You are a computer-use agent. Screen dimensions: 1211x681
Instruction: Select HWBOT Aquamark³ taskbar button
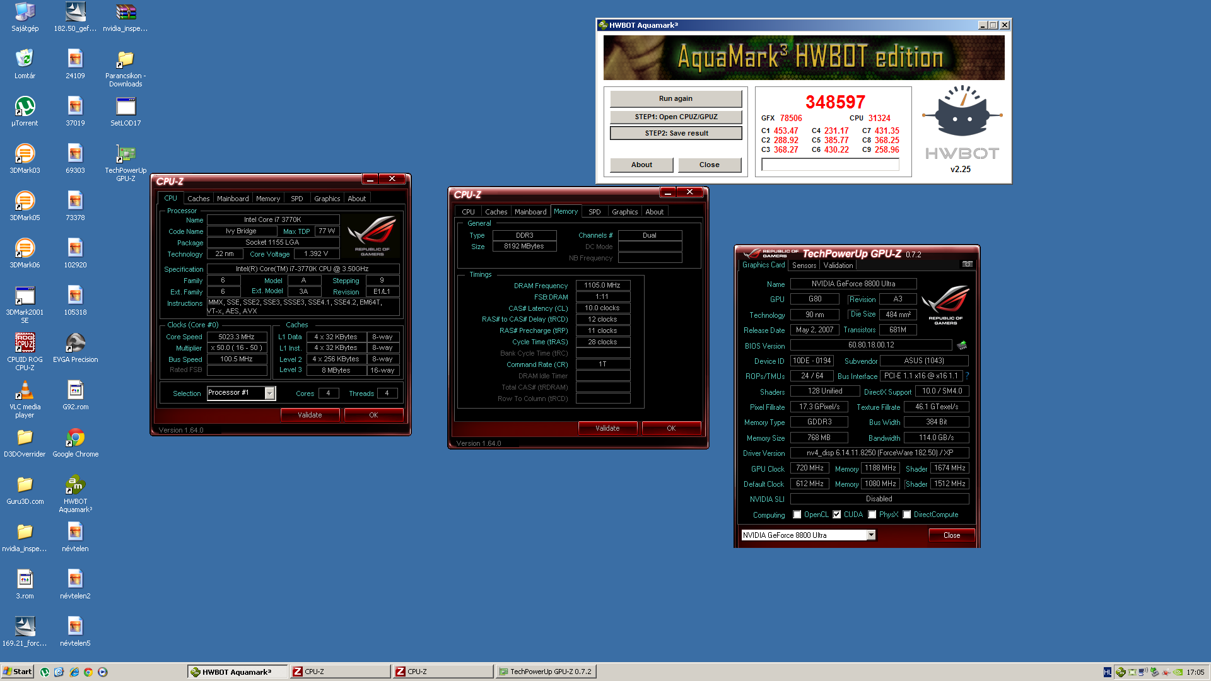237,672
